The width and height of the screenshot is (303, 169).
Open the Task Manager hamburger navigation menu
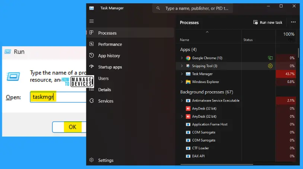[x=92, y=21]
